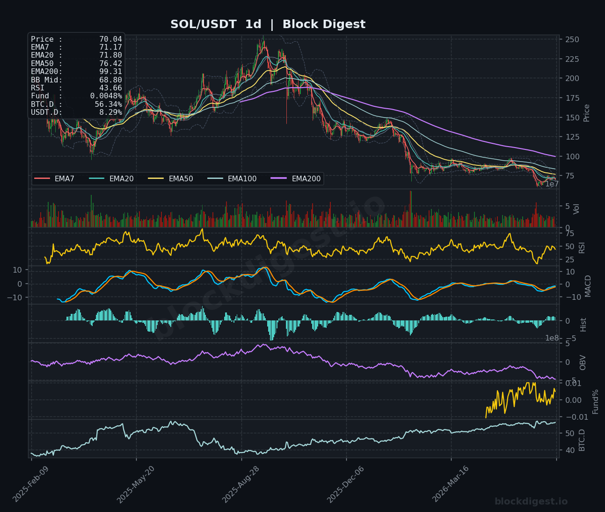
Task: Click the 150 price axis tick
Action: point(572,118)
